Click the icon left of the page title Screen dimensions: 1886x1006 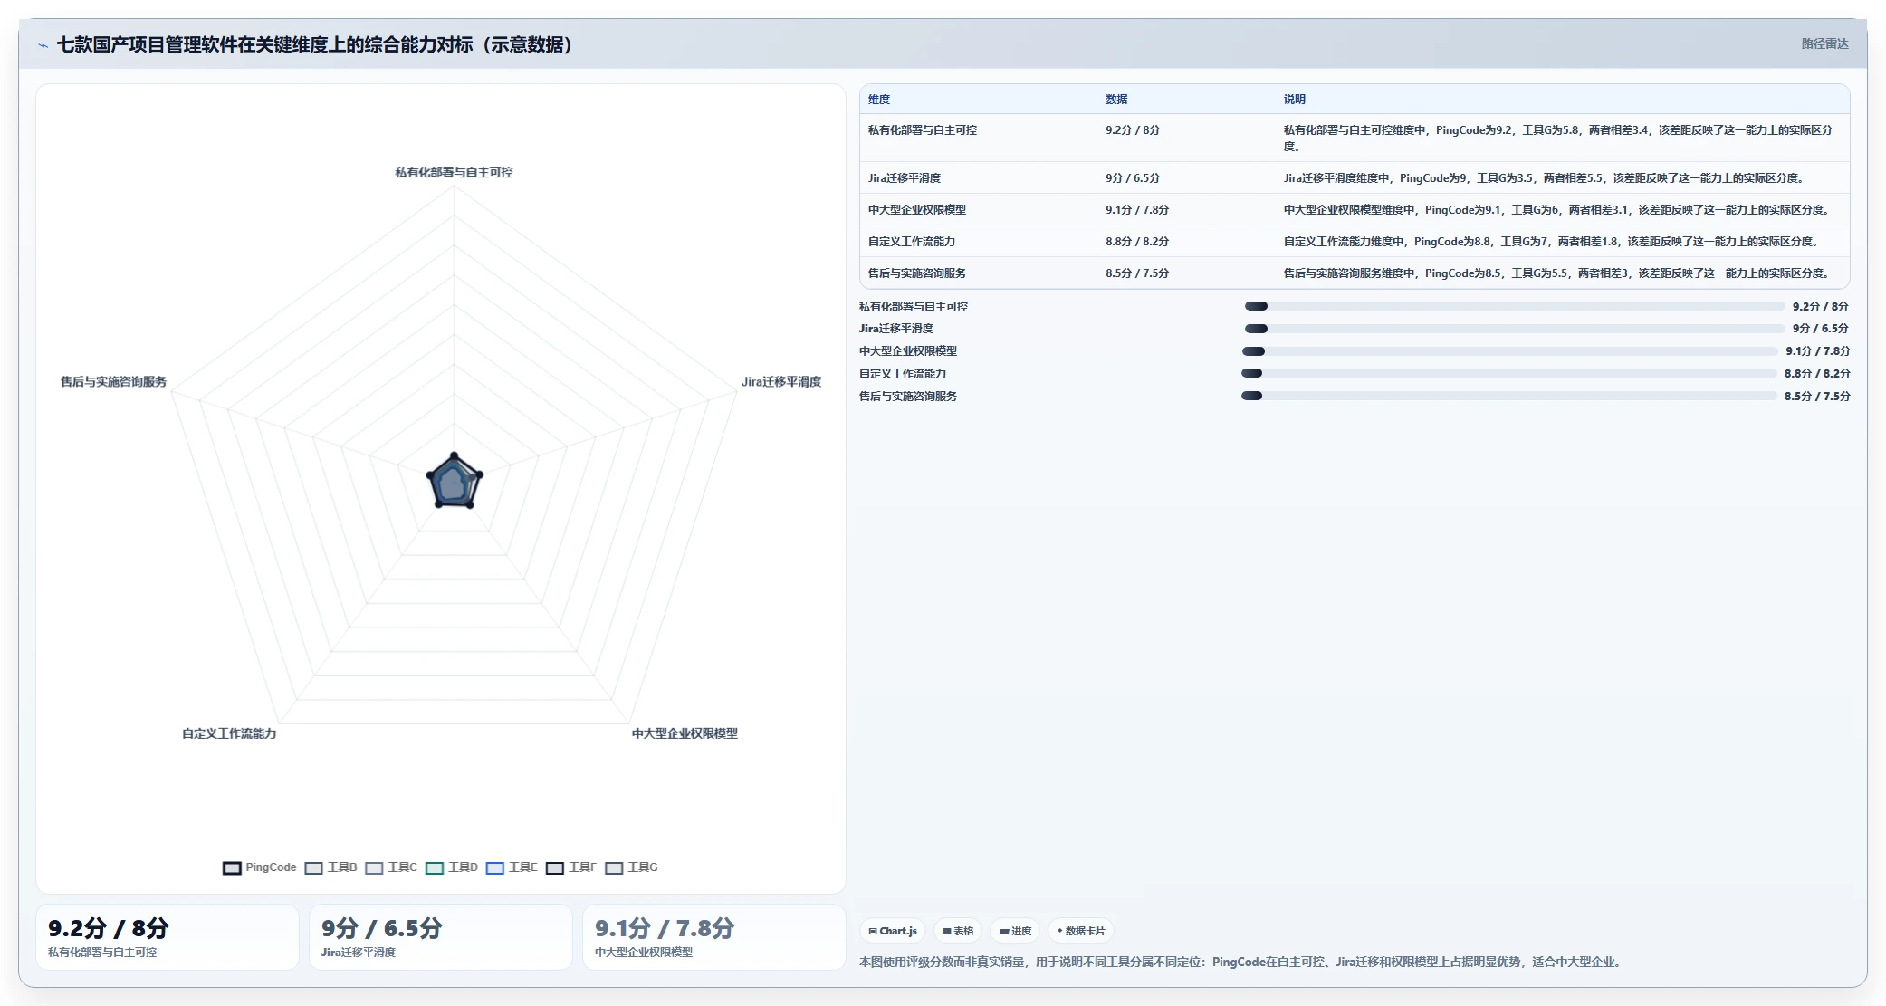[x=43, y=45]
